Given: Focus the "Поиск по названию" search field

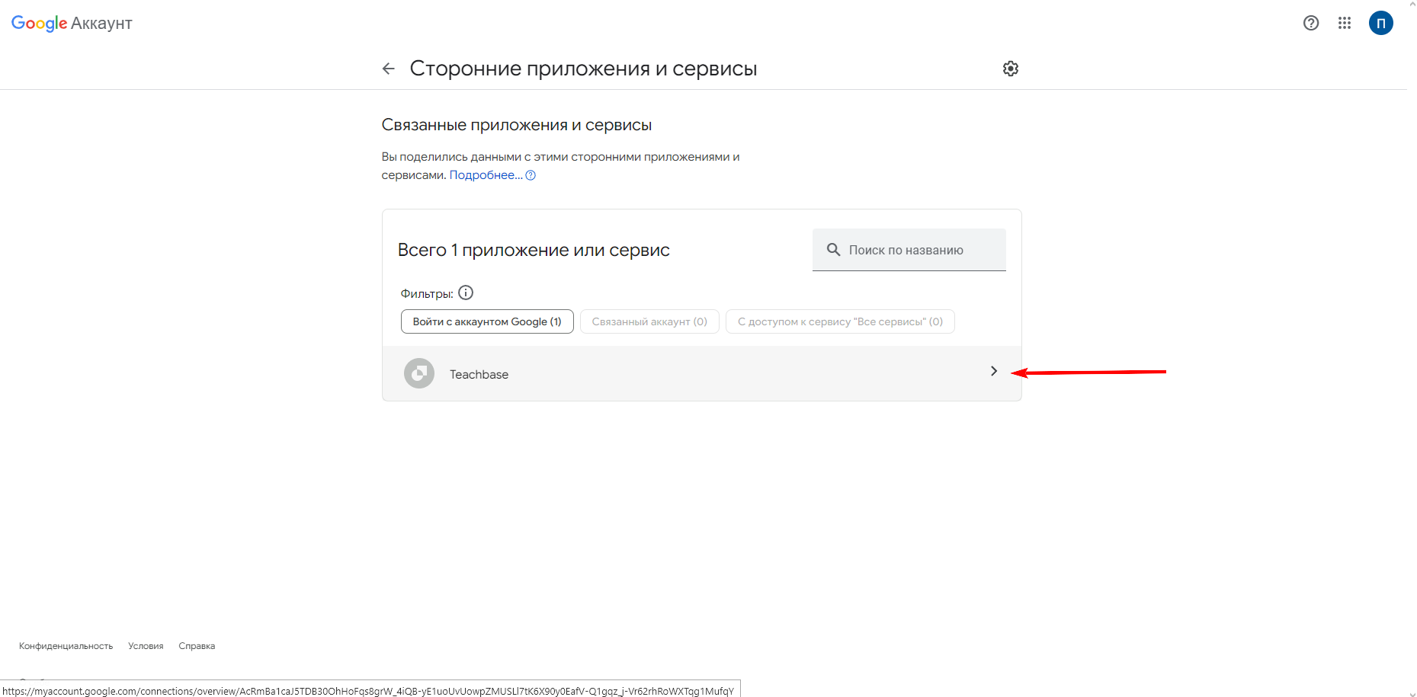Looking at the screenshot, I should pyautogui.click(x=909, y=250).
